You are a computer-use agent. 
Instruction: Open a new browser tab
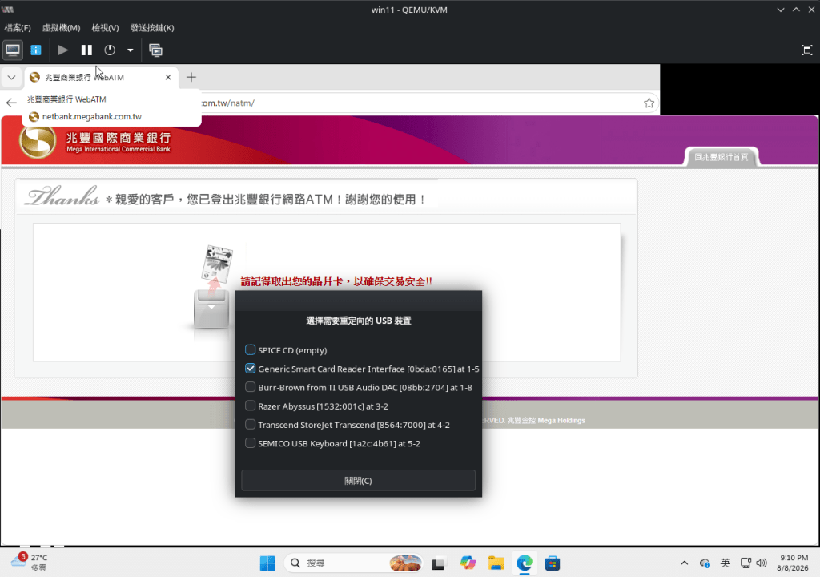click(x=191, y=78)
